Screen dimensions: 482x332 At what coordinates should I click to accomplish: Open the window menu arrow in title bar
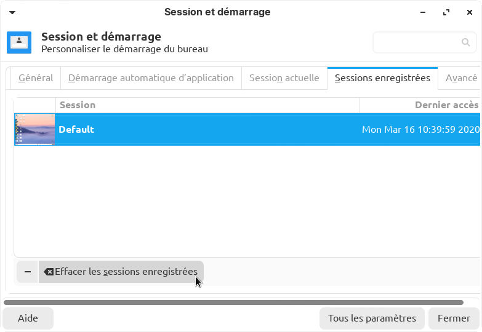(13, 12)
